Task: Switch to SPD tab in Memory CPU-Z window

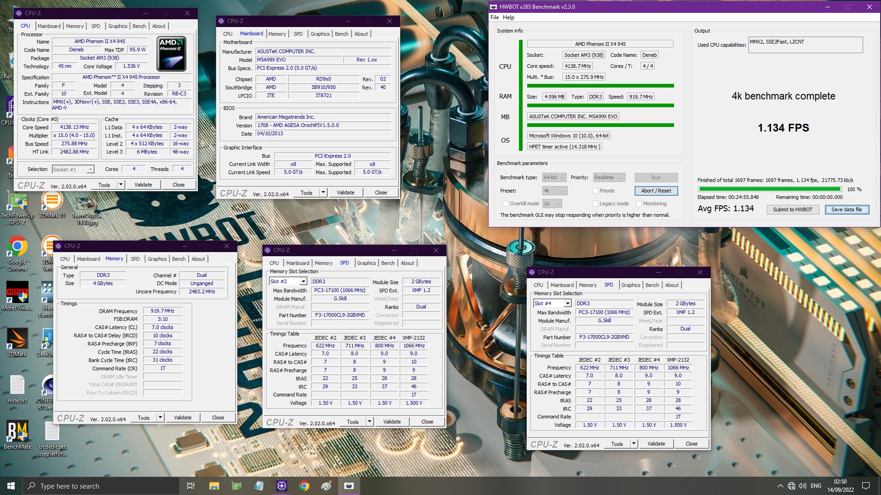Action: 135,259
